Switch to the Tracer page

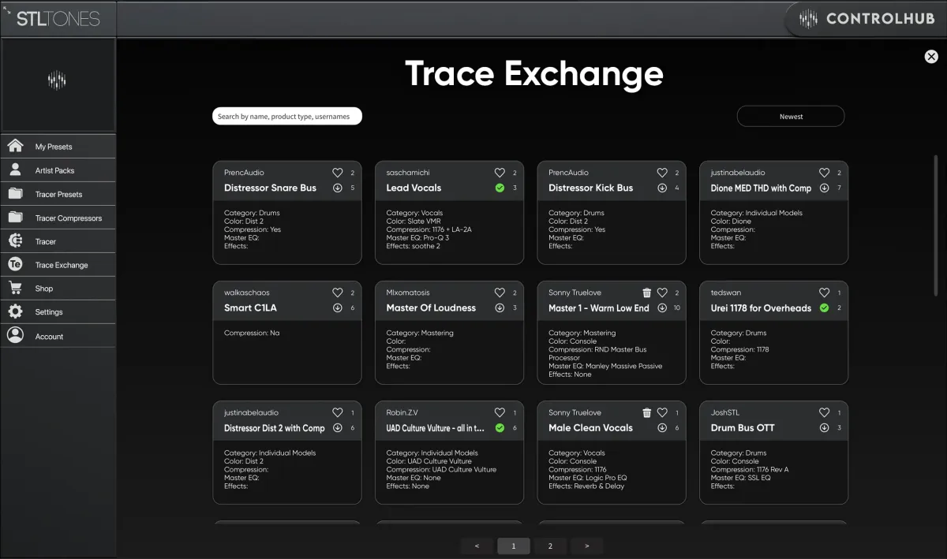[58, 241]
